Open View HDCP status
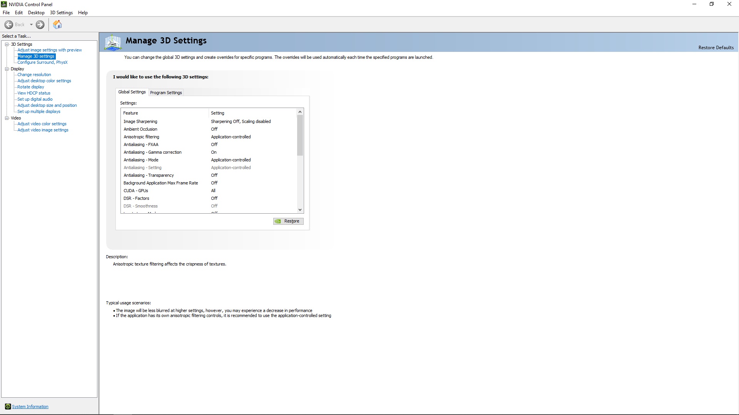739x415 pixels. tap(34, 93)
